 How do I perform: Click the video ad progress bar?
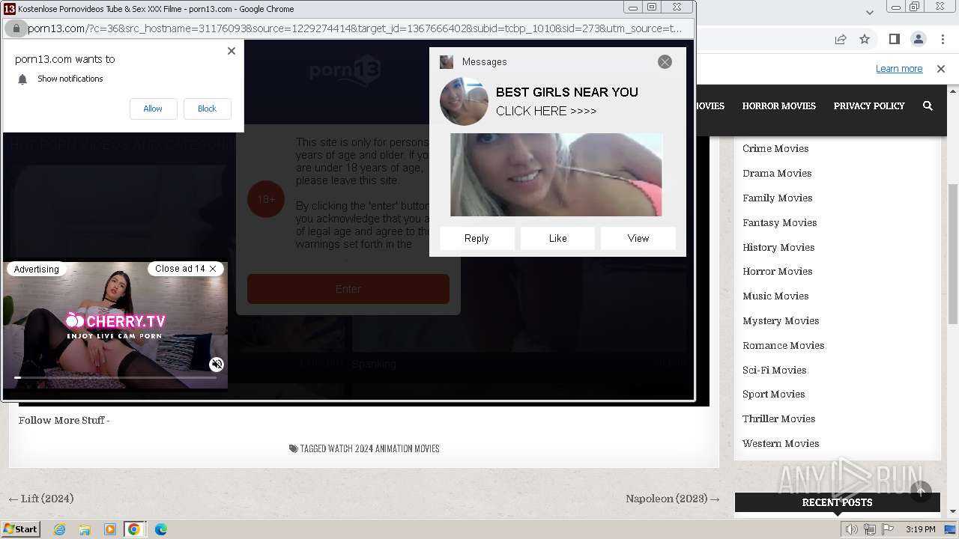115,377
